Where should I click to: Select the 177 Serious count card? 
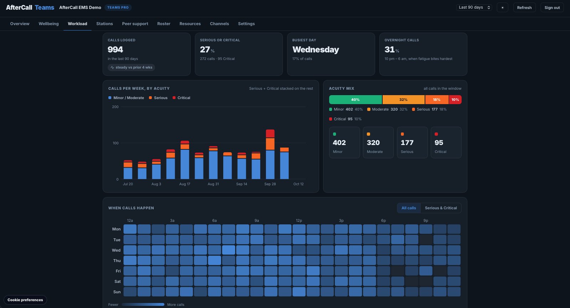click(x=412, y=143)
